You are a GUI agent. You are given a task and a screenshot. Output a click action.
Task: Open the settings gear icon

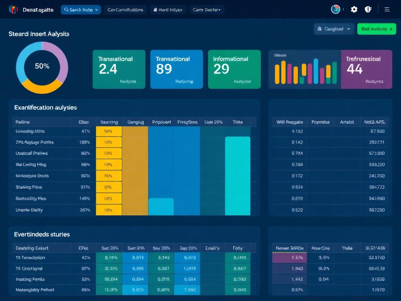click(354, 9)
